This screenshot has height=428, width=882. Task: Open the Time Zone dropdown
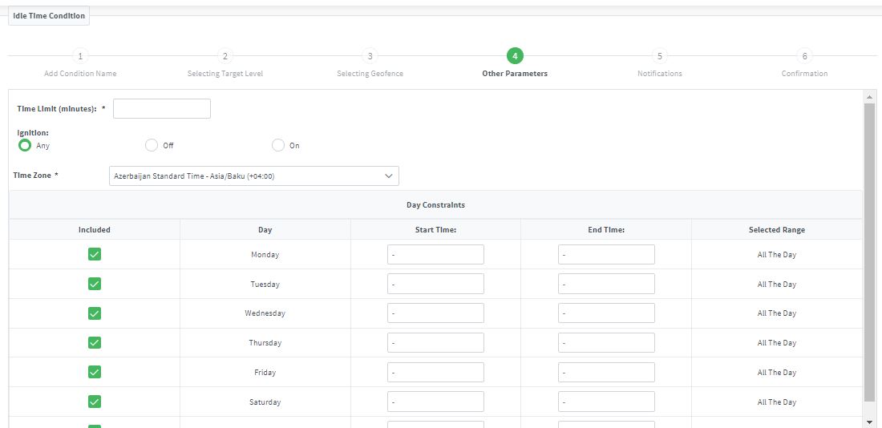pos(253,176)
